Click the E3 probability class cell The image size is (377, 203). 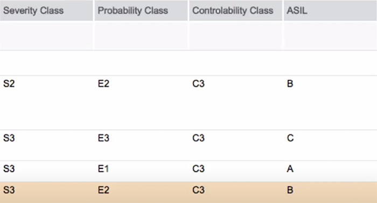103,138
